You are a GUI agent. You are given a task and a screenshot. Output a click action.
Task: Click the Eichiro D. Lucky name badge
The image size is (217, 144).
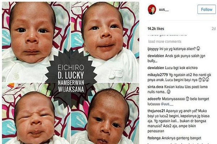tap(71, 78)
